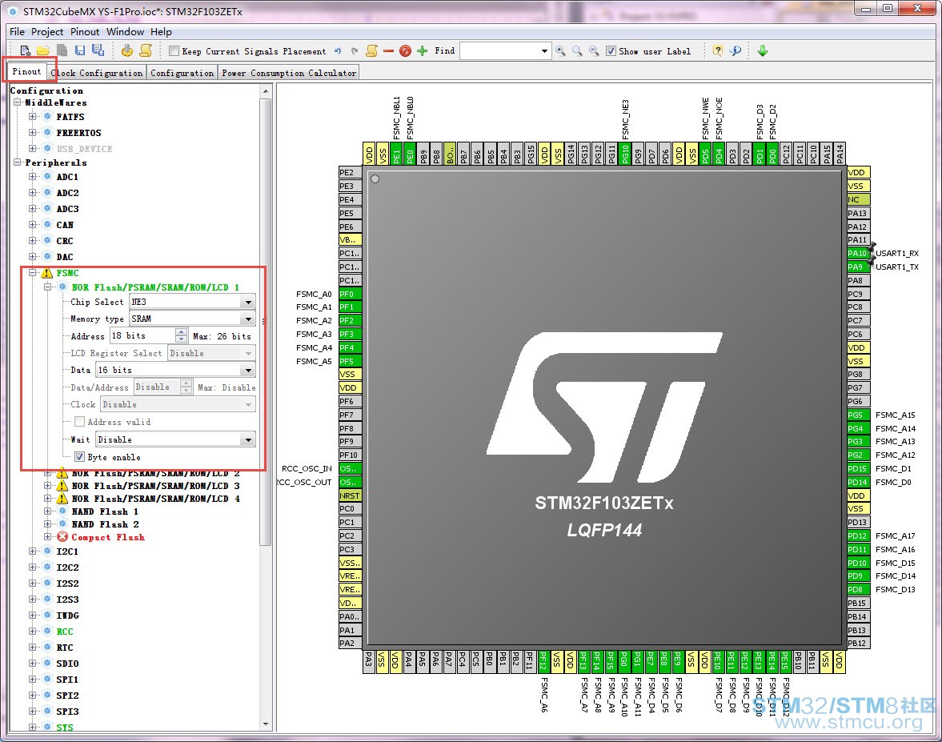
Task: Switch to Clock Configuration tab
Action: coord(97,74)
